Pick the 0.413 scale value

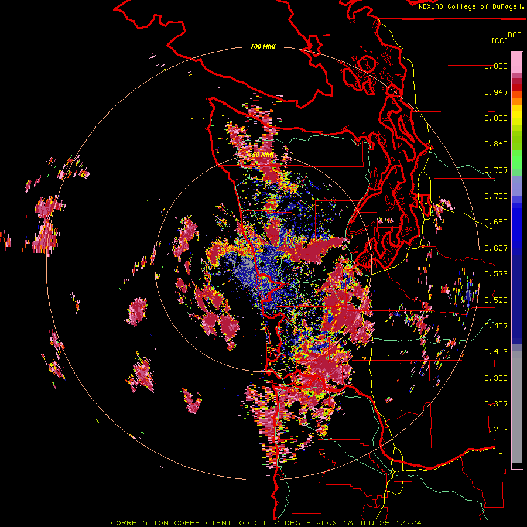click(x=496, y=352)
